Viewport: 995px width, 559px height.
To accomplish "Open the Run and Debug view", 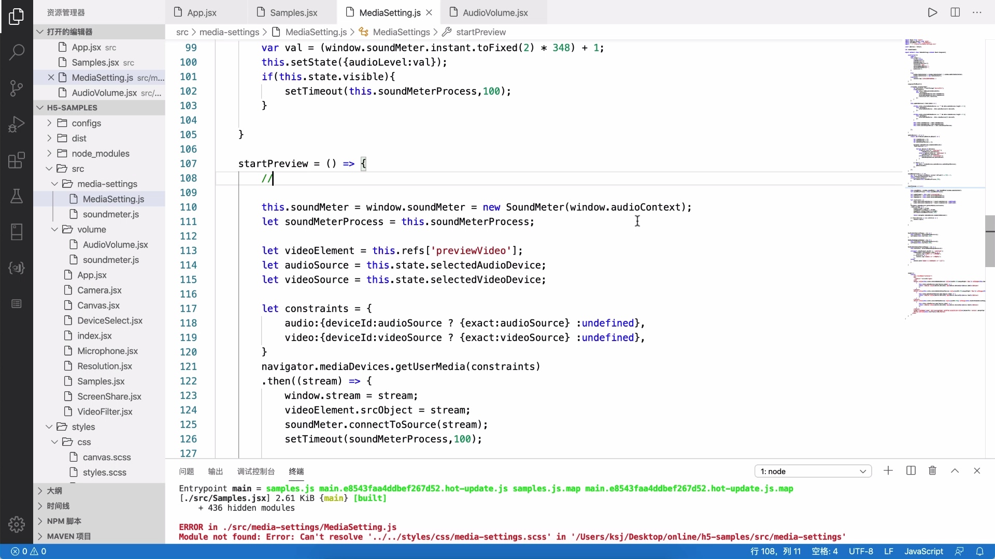I will pyautogui.click(x=17, y=124).
